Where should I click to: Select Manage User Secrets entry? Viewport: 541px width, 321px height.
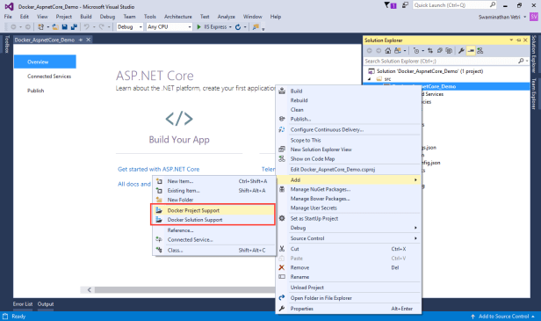coord(349,208)
